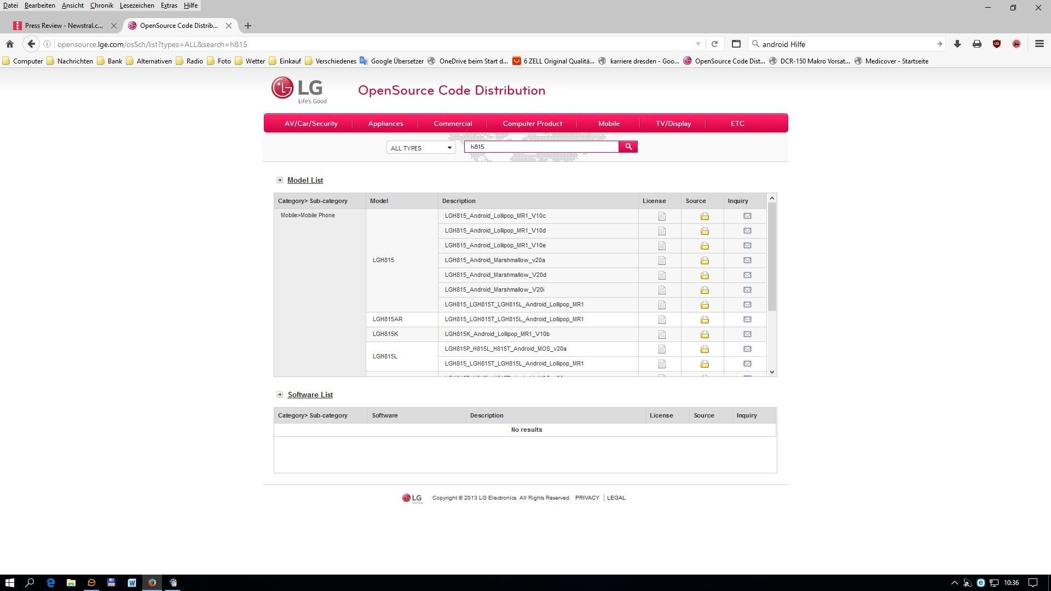Screen dimensions: 1051x591
Task: Expand the Model List section arrow
Action: (280, 180)
